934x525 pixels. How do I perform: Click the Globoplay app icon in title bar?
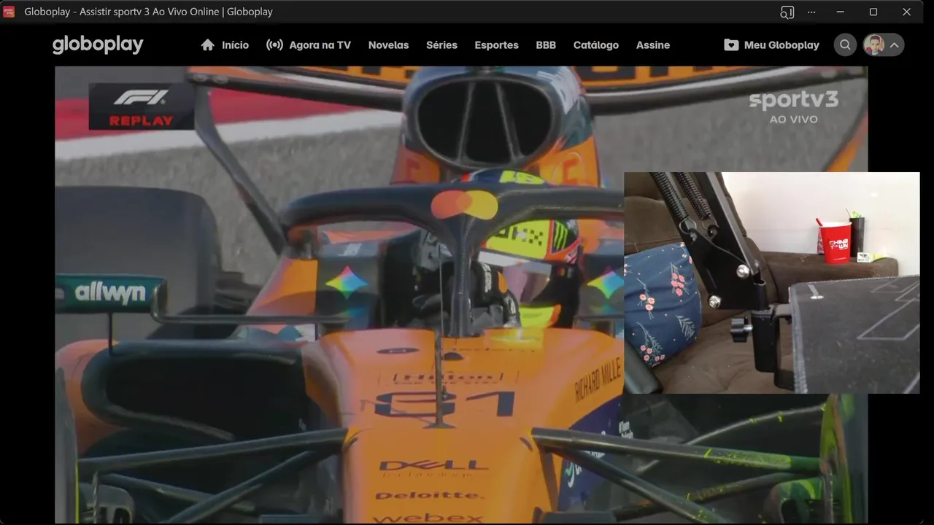click(9, 12)
